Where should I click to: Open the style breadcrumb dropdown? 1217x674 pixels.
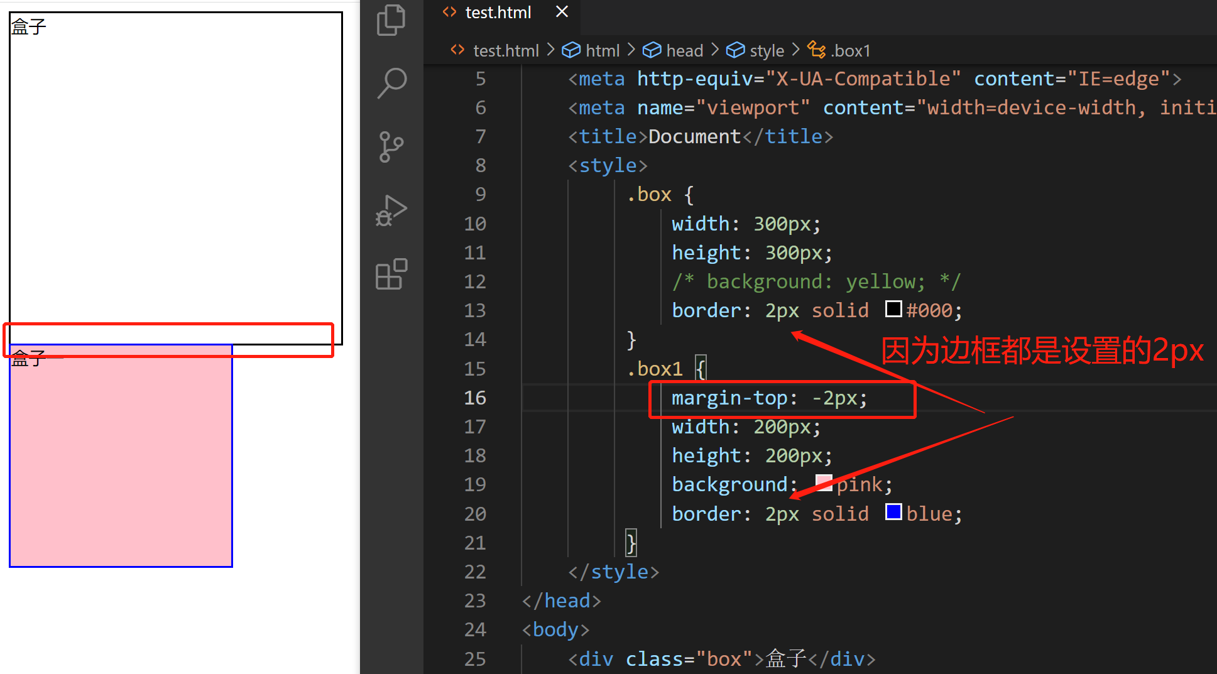coord(767,50)
